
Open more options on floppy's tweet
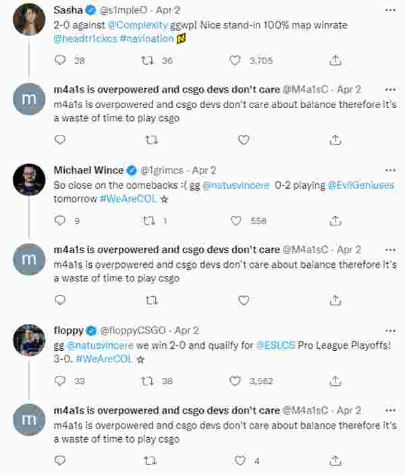click(x=390, y=330)
